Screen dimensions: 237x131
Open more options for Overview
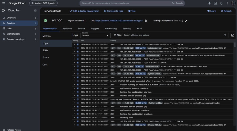pyautogui.click(x=35, y=18)
